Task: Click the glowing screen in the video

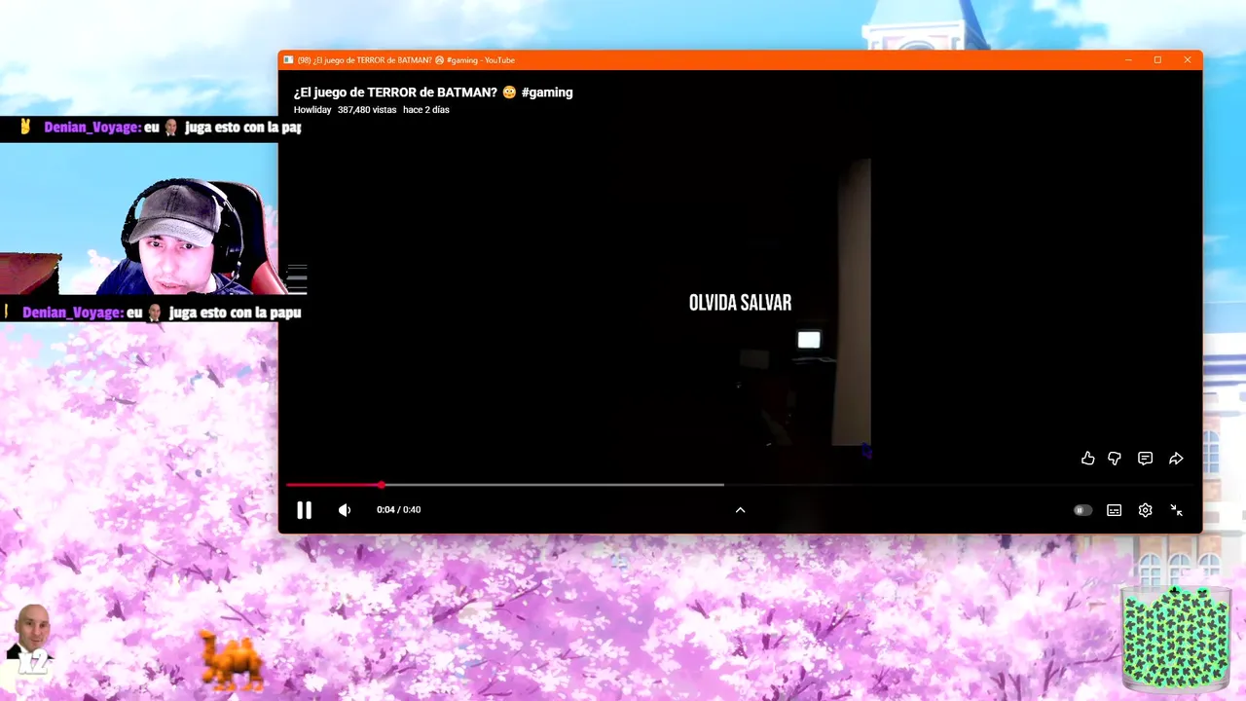Action: click(x=809, y=340)
